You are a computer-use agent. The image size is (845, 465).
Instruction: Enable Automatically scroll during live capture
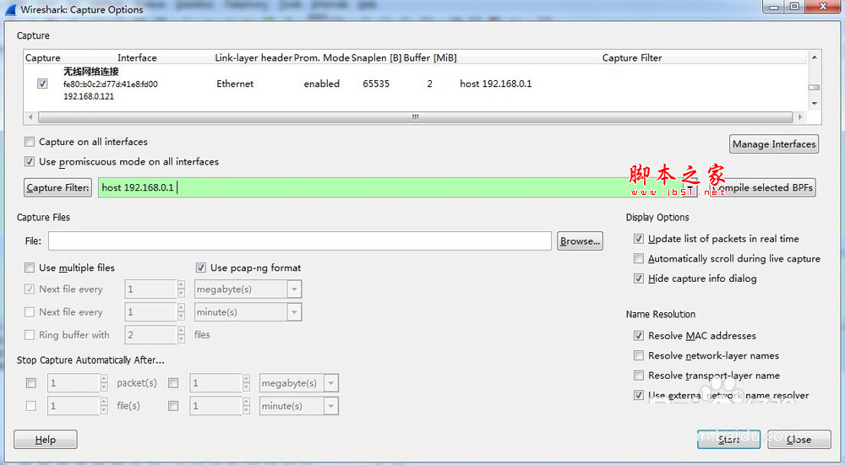(639, 258)
